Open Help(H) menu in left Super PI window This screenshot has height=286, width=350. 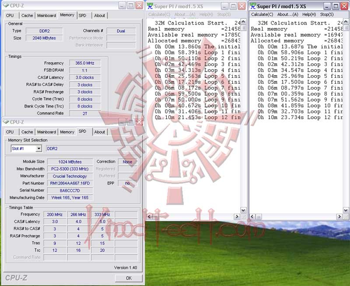pos(206,14)
